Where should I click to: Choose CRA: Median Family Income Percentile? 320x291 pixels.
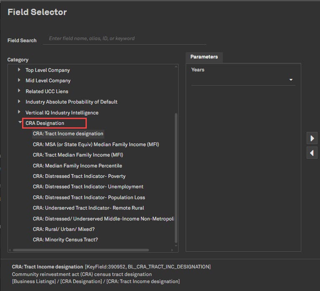point(77,166)
